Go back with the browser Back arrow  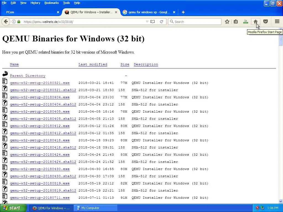coord(6,22)
